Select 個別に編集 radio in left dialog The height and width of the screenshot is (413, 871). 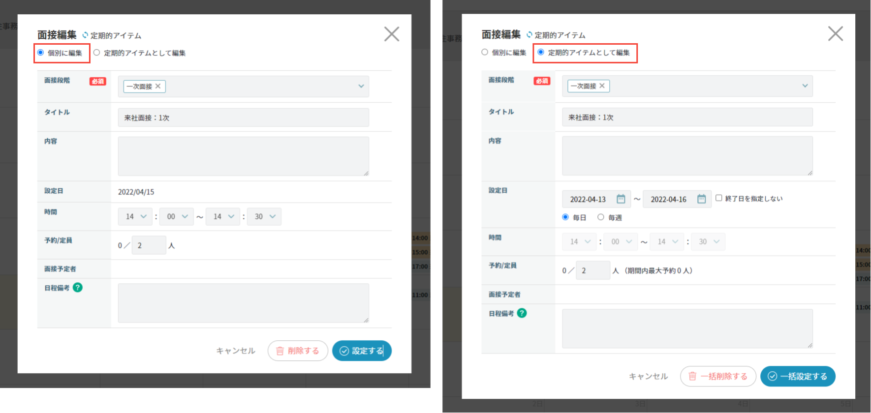tap(41, 53)
